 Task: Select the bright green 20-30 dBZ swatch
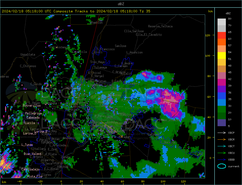pyautogui.click(x=222, y=109)
